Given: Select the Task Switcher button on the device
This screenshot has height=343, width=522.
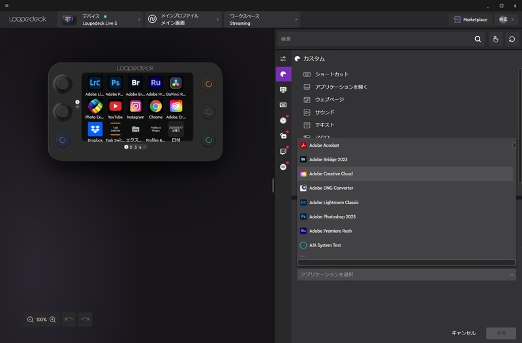Looking at the screenshot, I should point(115,129).
